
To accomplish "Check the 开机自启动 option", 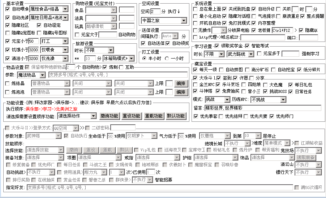I will point(195,23).
